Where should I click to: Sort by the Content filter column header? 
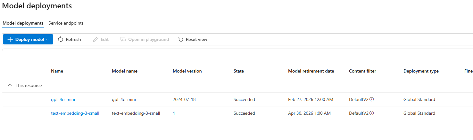point(362,71)
